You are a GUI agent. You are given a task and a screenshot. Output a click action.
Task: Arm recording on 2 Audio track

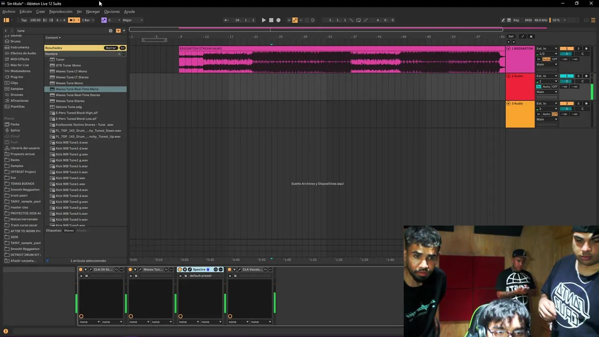[x=586, y=76]
